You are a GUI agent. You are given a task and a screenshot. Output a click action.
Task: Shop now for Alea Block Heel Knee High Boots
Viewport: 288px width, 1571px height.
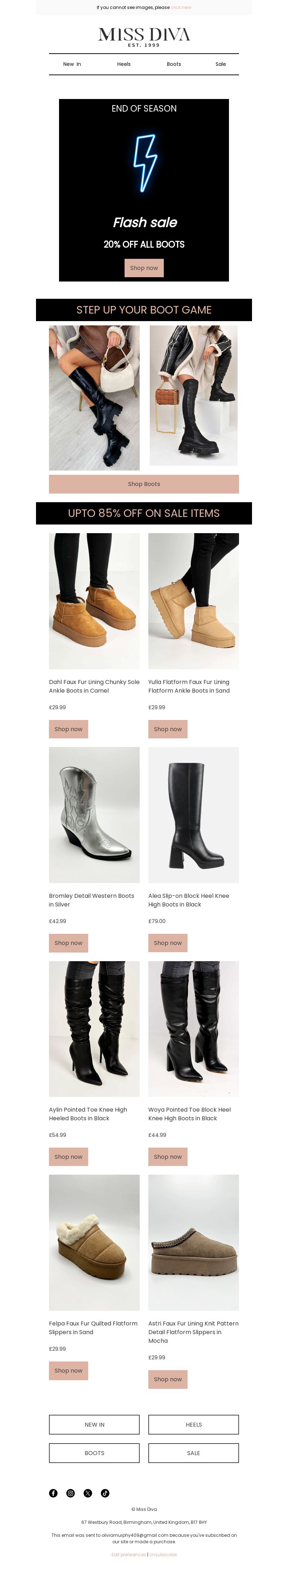pos(168,943)
